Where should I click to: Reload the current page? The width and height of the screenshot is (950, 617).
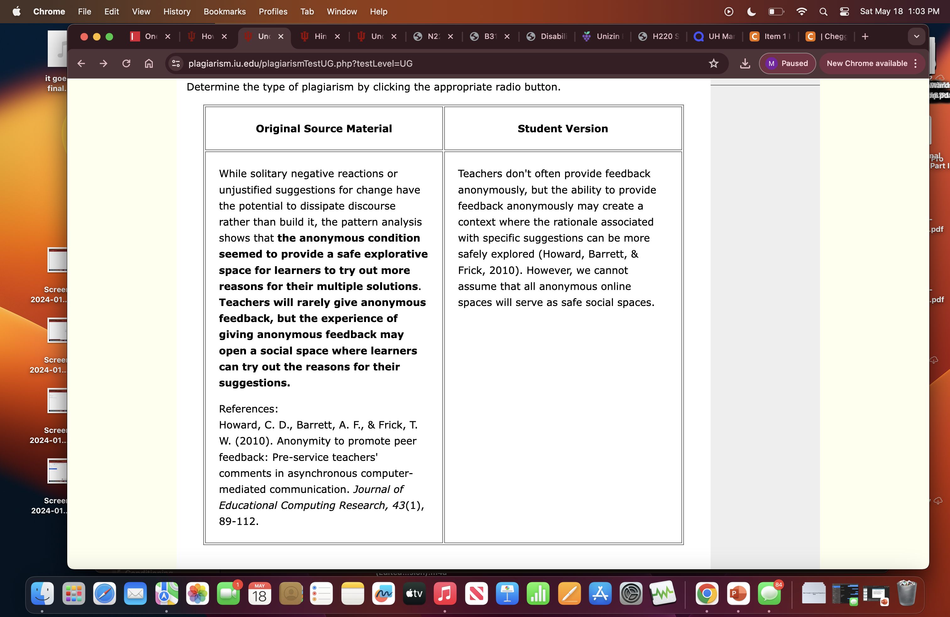[x=126, y=63]
